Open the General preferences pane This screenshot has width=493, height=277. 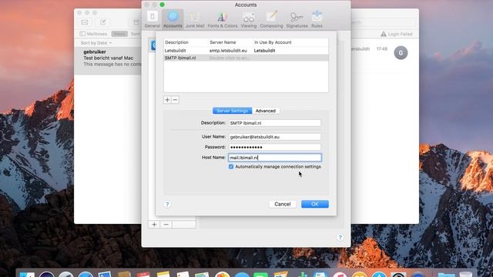pyautogui.click(x=153, y=19)
